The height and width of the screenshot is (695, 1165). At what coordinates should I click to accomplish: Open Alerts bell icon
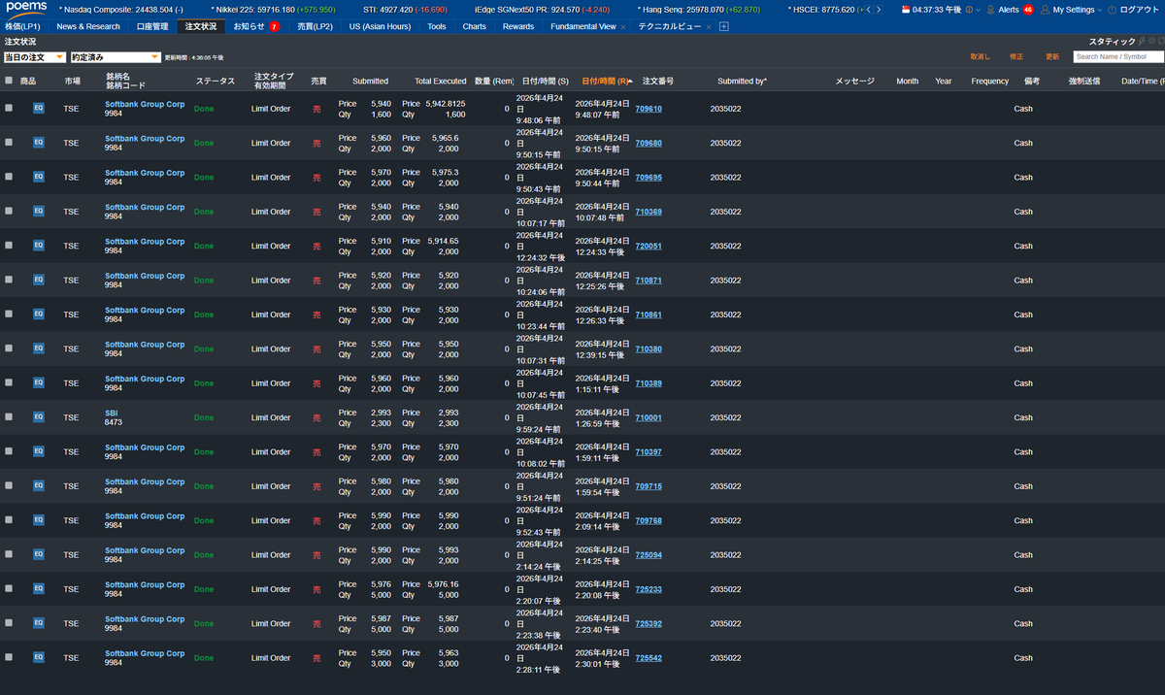990,10
